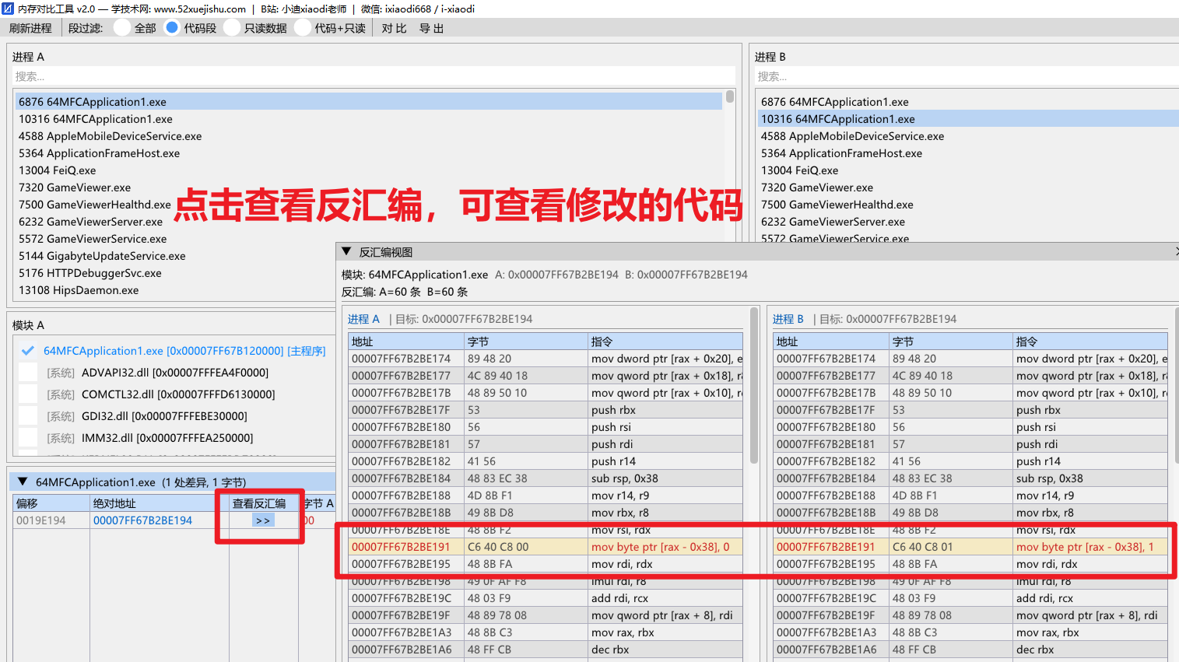Select 5364 ApplicationFrameHost.exe in 进程 A
The height and width of the screenshot is (662, 1179).
[x=369, y=153]
